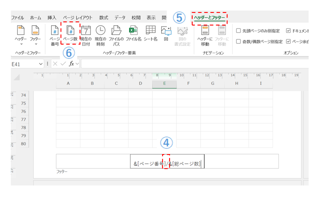Image resolution: width=323 pixels, height=201 pixels.
Task: Insert 現在の日付 current date element
Action: pos(86,35)
